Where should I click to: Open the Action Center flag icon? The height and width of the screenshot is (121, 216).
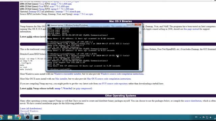pos(204,117)
